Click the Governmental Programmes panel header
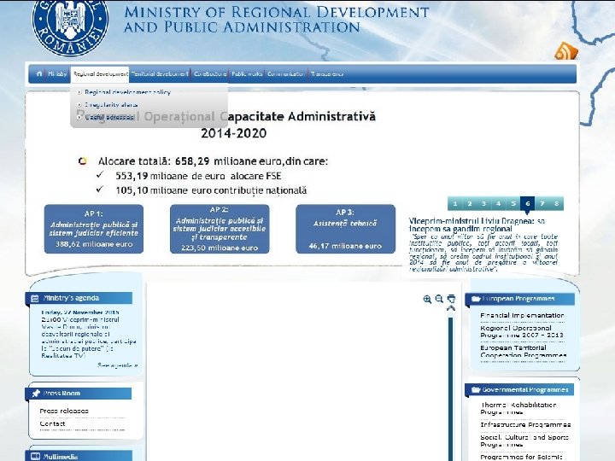 519,389
